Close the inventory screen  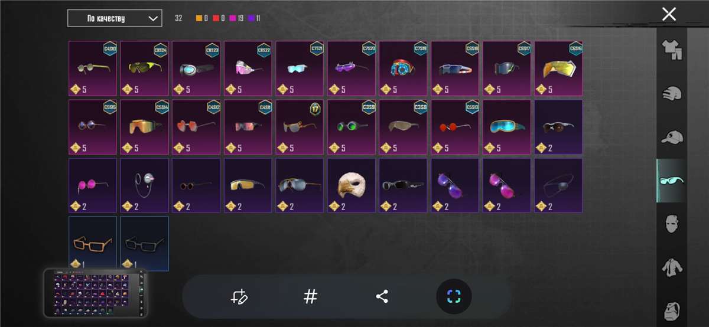669,14
